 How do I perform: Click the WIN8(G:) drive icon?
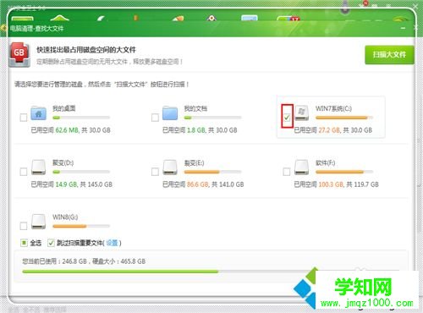[x=38, y=222]
